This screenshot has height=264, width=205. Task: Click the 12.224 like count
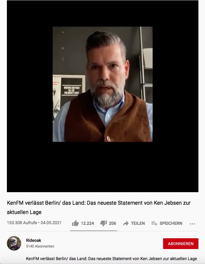pos(87,223)
